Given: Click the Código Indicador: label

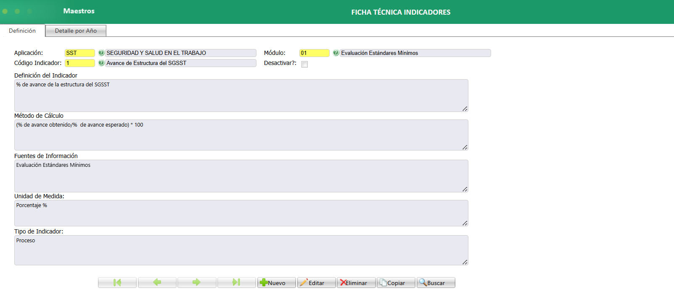Looking at the screenshot, I should pyautogui.click(x=38, y=63).
